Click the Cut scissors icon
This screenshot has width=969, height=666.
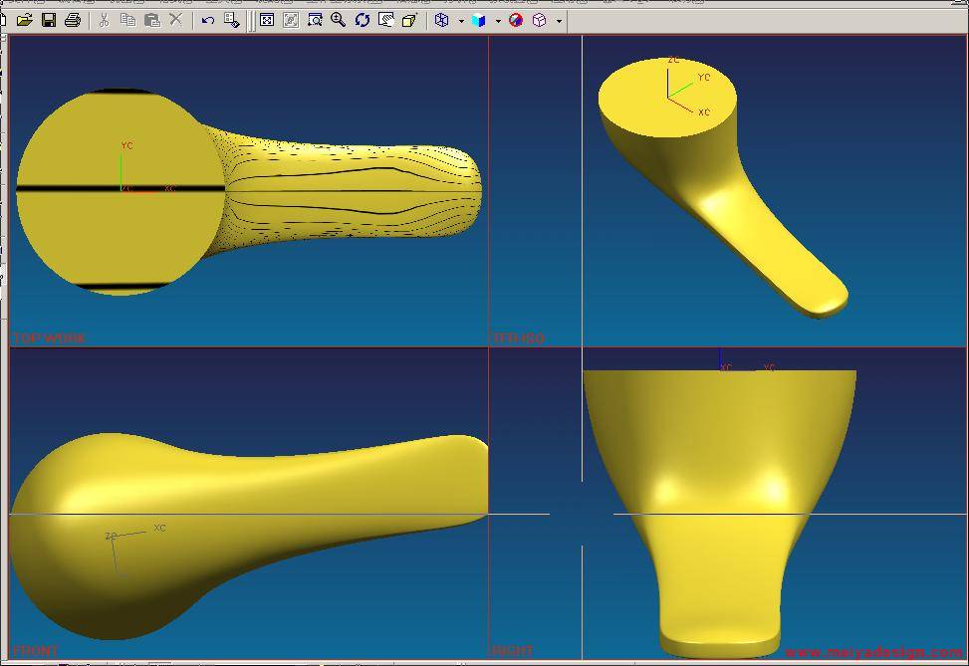pyautogui.click(x=103, y=20)
